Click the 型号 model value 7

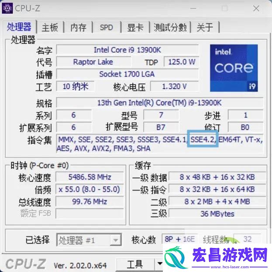pyautogui.click(x=161, y=115)
